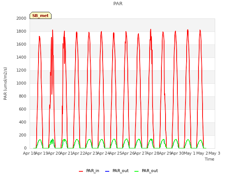This screenshot has width=237, height=178.
Task: Click the red PAR_in legend swatch
Action: [x=81, y=171]
